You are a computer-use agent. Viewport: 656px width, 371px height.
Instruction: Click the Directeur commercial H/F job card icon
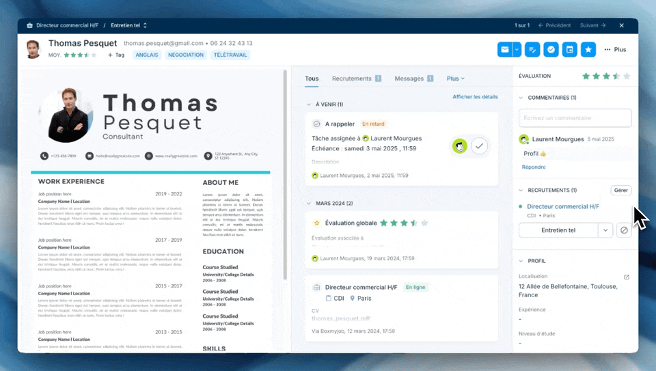(316, 288)
